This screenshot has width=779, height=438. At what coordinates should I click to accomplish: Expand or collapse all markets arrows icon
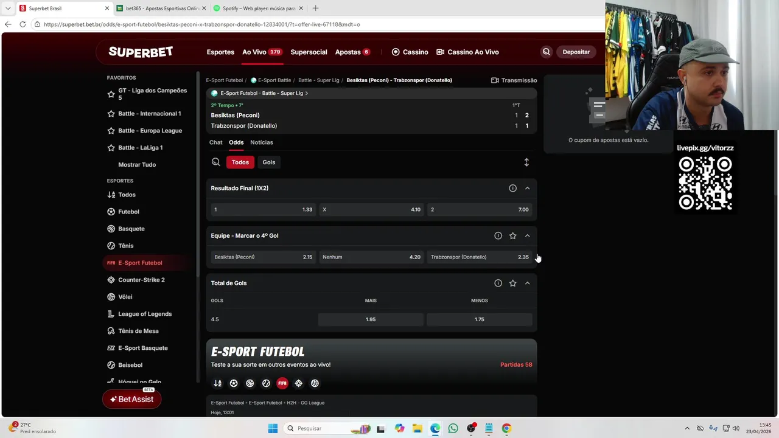point(526,162)
